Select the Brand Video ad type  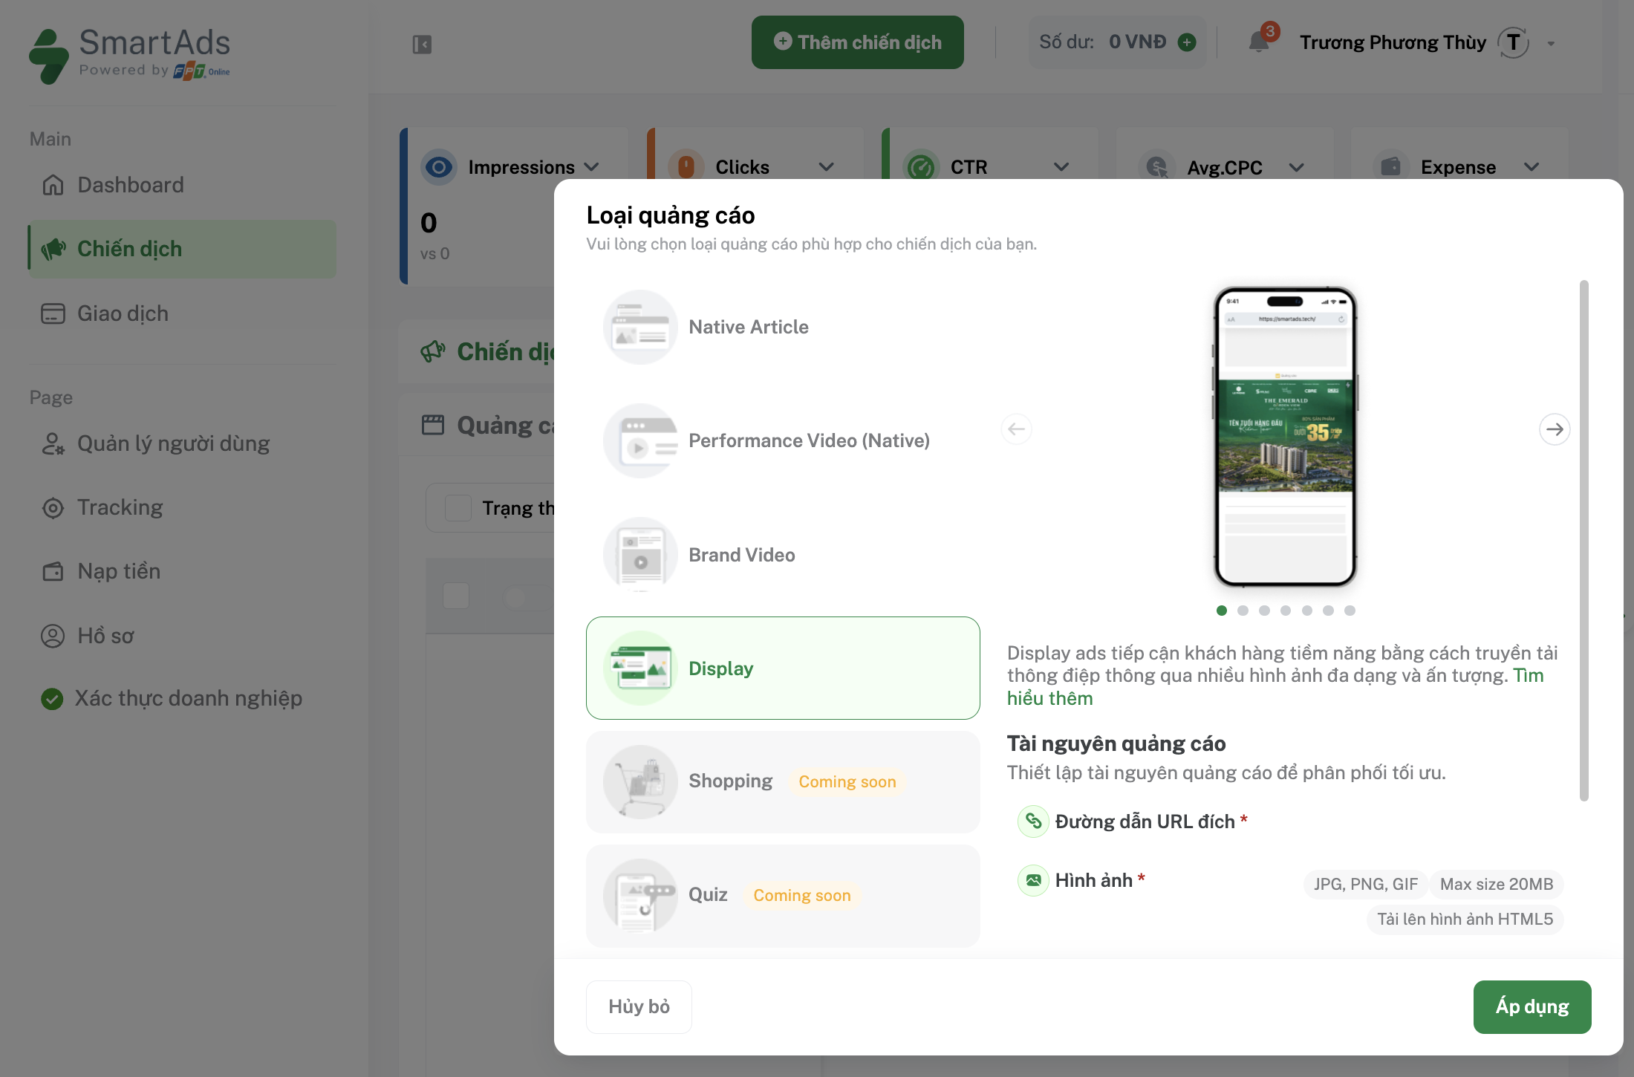click(x=741, y=555)
